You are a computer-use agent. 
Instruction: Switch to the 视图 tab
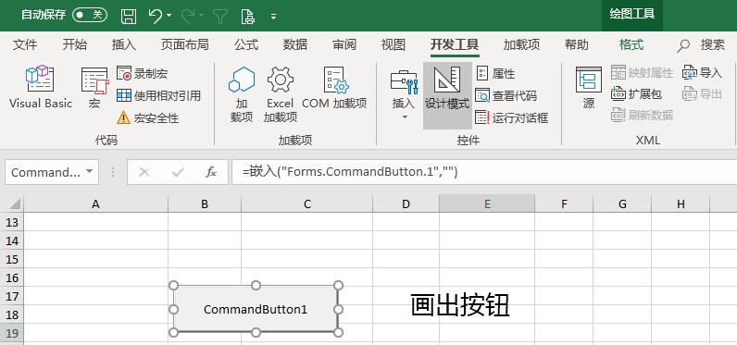tap(393, 45)
